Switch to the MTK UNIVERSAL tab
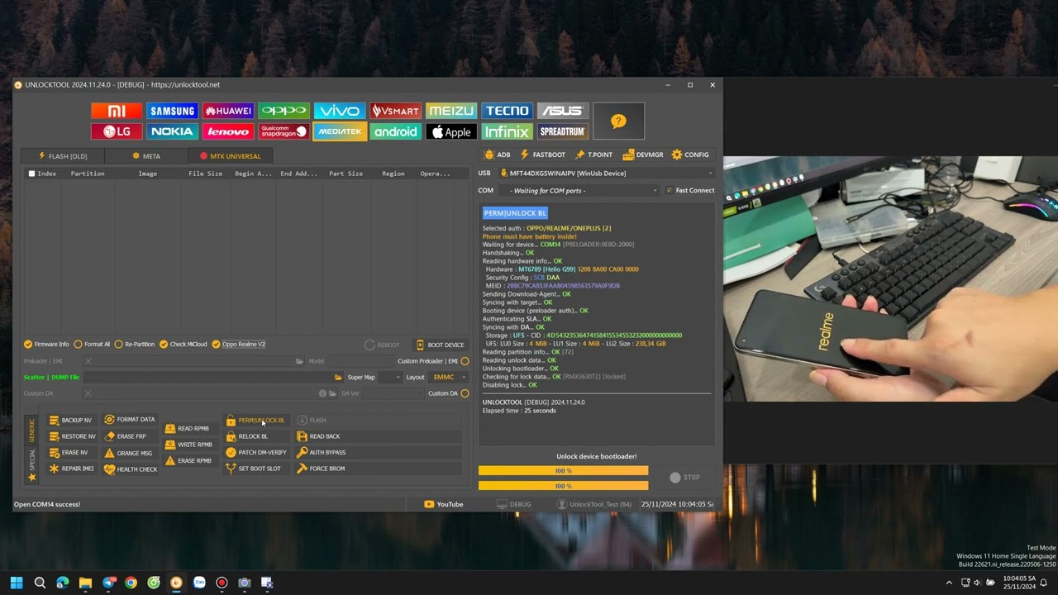This screenshot has height=595, width=1058. coord(230,156)
